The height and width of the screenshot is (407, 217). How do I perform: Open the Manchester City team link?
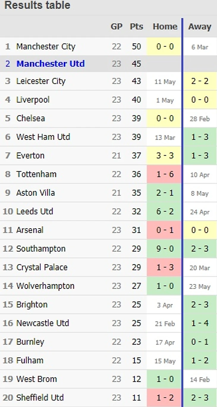(46, 46)
